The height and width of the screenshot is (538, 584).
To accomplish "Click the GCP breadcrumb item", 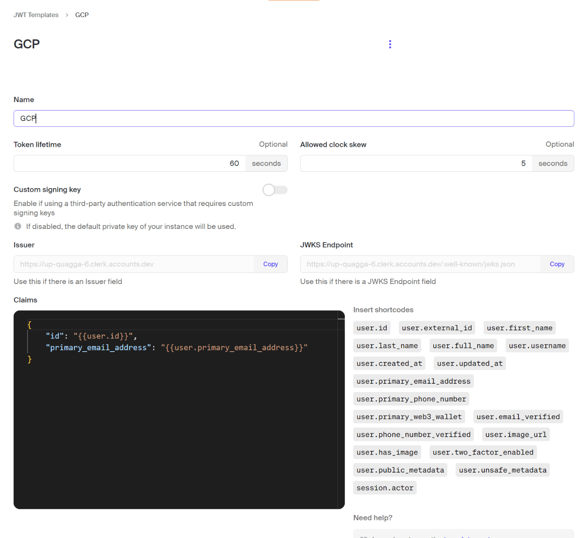I will coord(82,15).
